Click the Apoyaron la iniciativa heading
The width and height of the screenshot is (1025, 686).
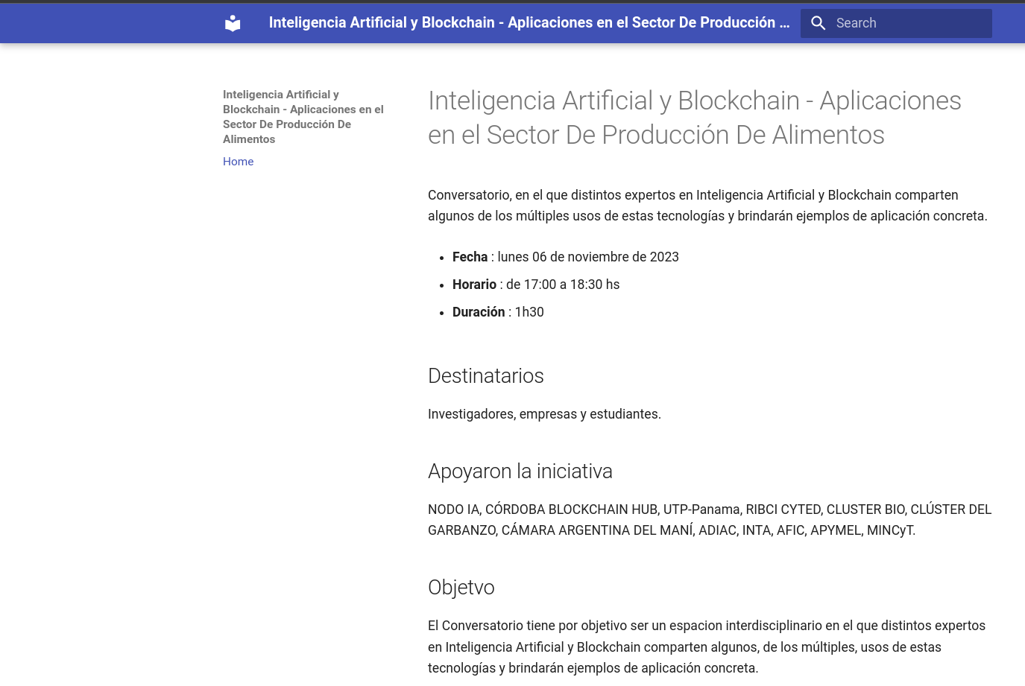click(520, 471)
